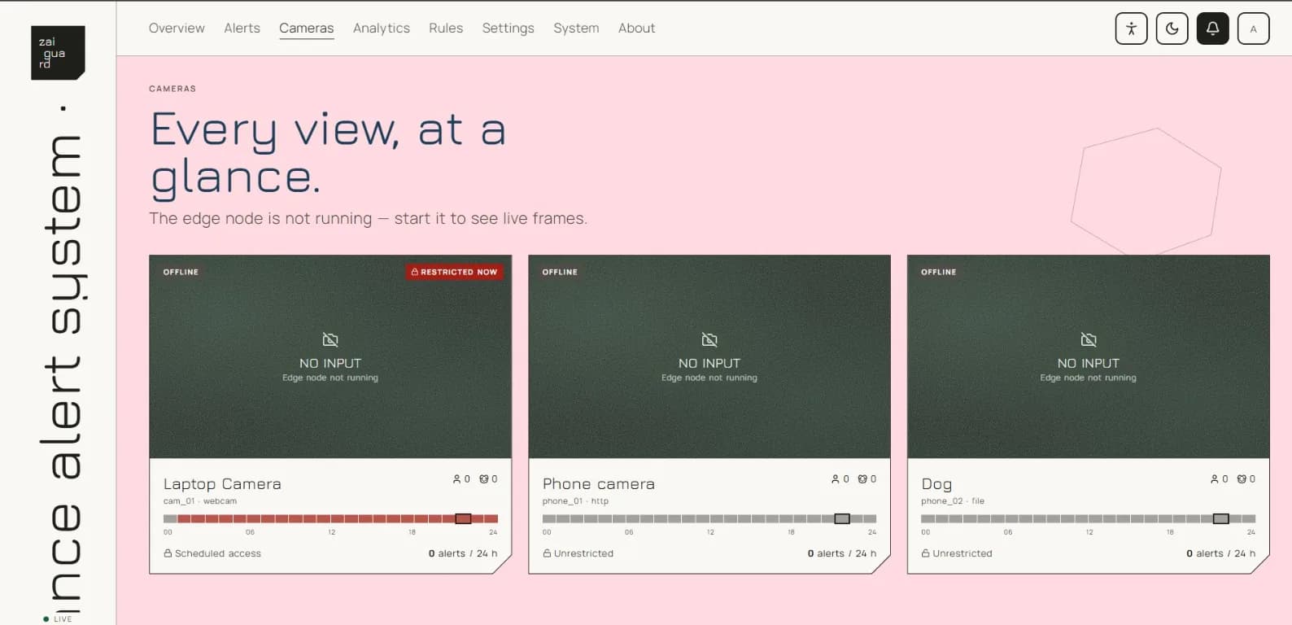Click the pet count icon on Laptop Camera

pyautogui.click(x=483, y=479)
